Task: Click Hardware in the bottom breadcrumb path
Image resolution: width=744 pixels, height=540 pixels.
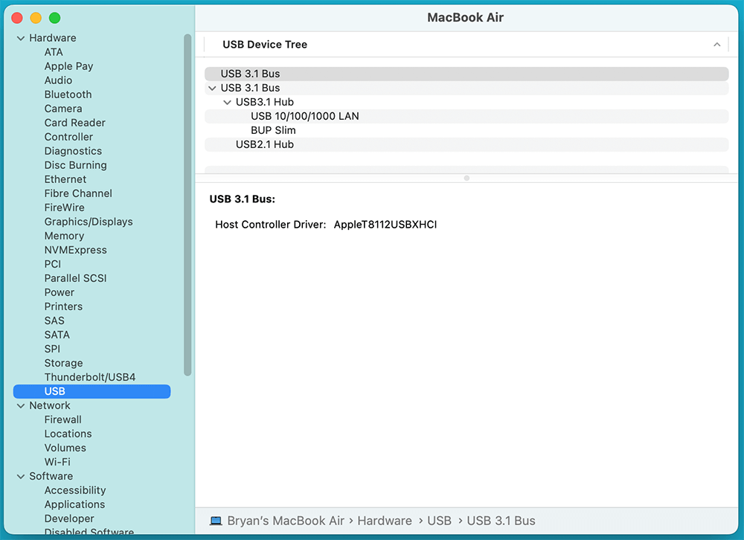Action: pyautogui.click(x=385, y=521)
